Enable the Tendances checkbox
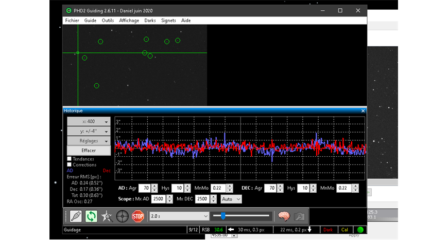Screen dimensions: 448x240 [x=70, y=159]
